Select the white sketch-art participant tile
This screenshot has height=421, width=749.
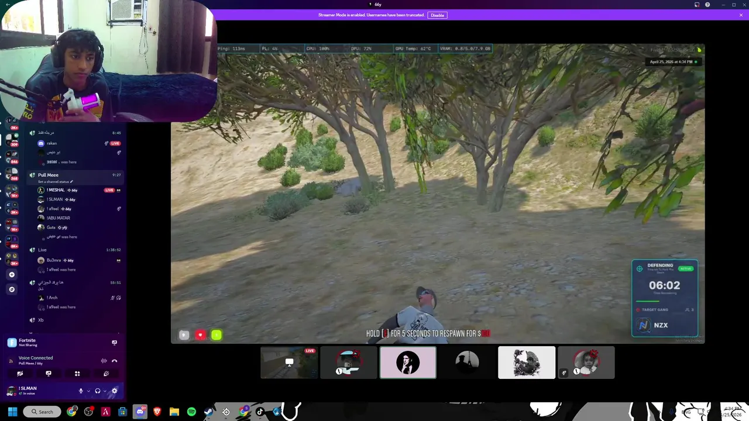[527, 363]
